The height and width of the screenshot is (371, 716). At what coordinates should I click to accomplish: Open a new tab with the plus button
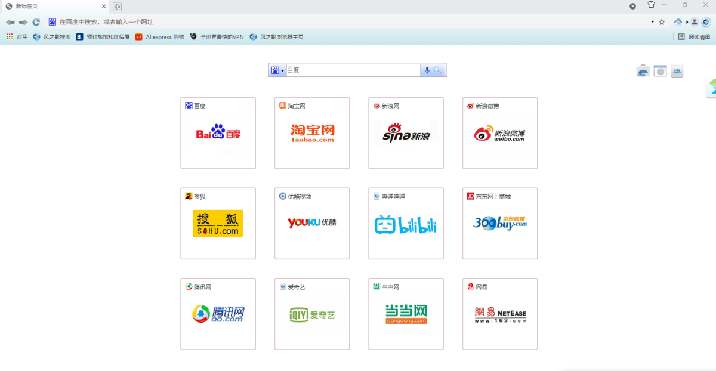(117, 7)
